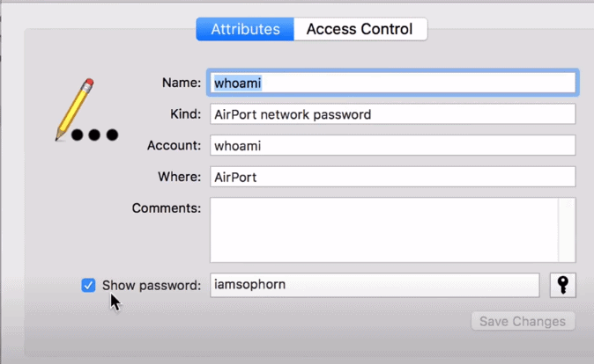Click the Name: label
594x364 pixels.
182,83
